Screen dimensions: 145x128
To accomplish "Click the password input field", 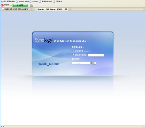I will point(81,63).
